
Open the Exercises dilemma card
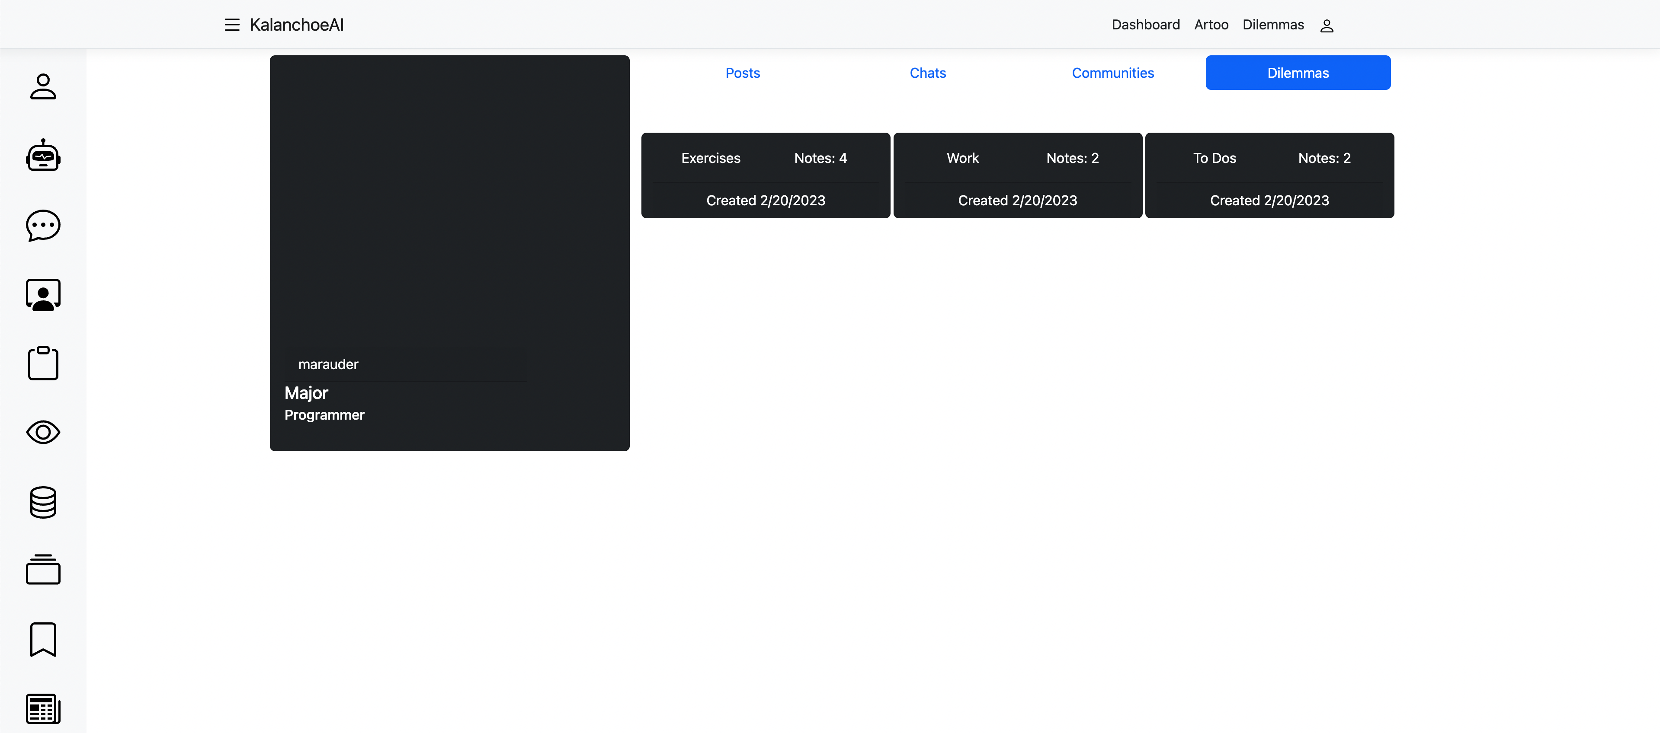pos(766,175)
